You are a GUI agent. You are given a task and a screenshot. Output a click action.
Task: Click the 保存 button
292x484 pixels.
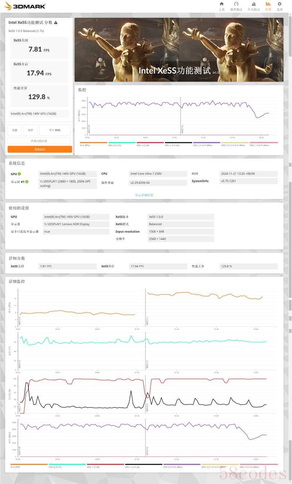[x=31, y=130]
